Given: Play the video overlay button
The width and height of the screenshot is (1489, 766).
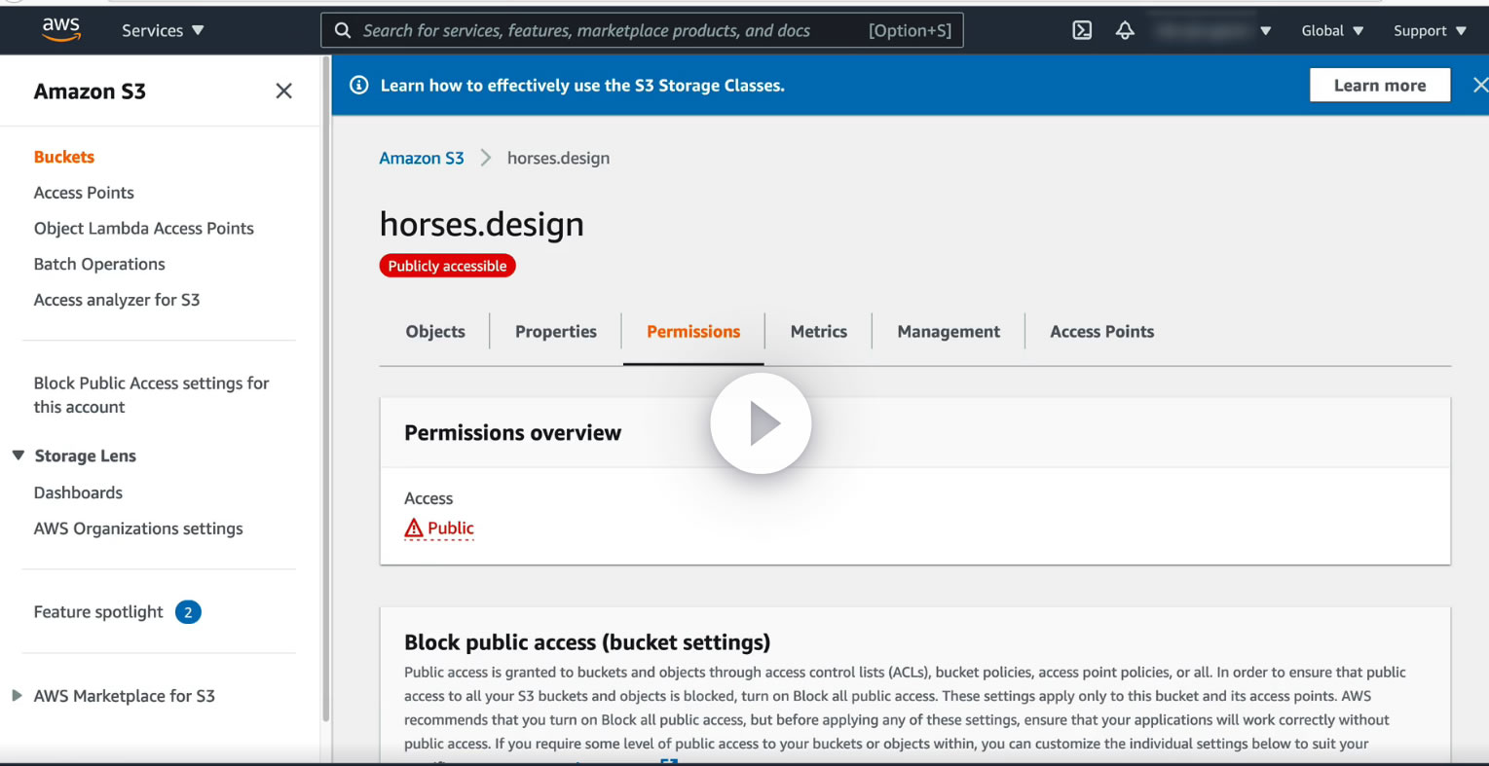Looking at the screenshot, I should coord(761,423).
